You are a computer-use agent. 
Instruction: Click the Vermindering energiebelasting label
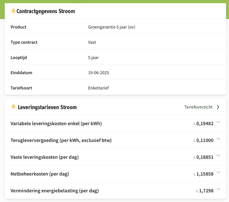[54, 191]
